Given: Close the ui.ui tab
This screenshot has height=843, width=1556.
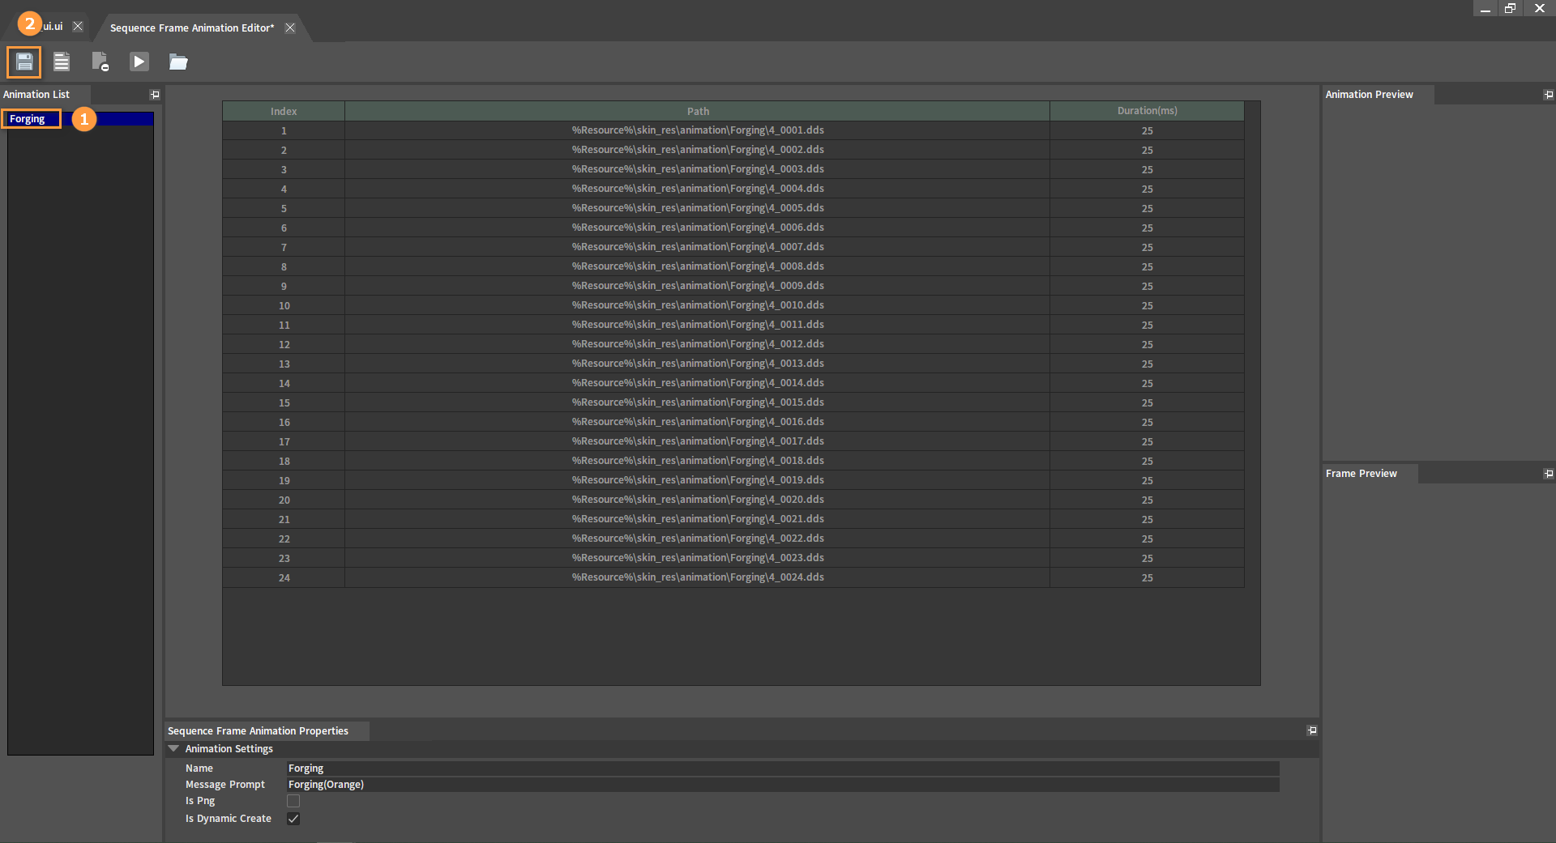Looking at the screenshot, I should (78, 26).
